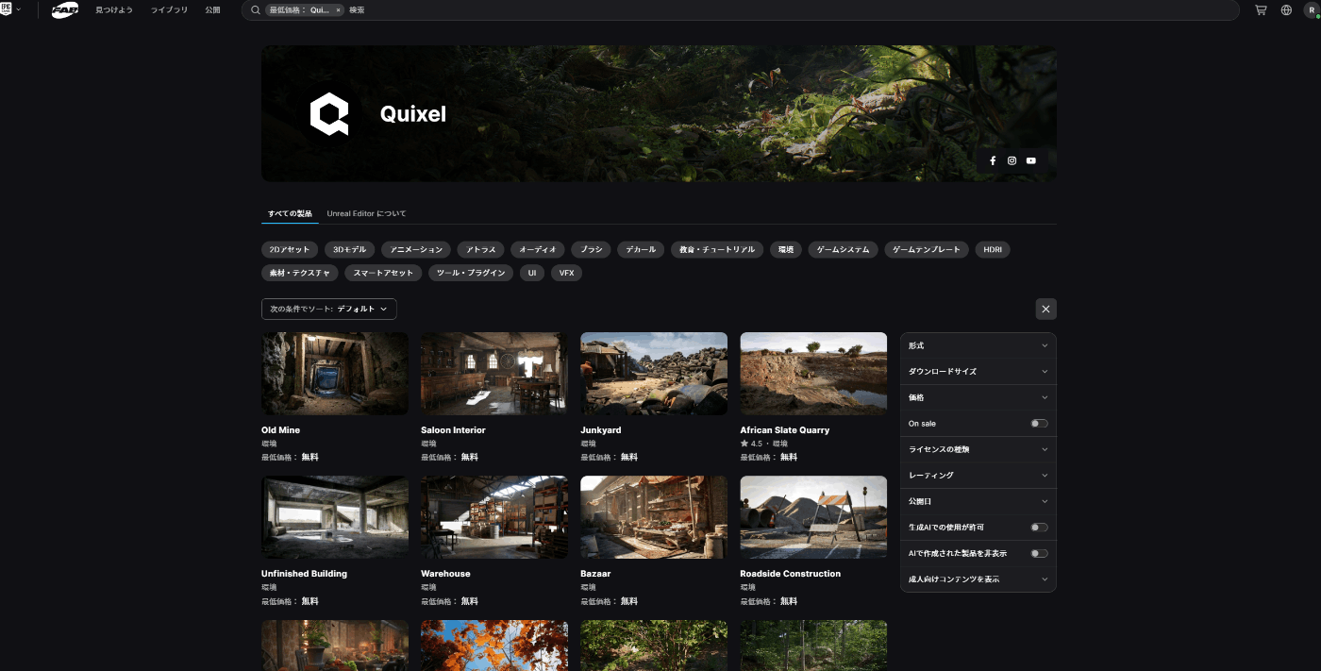Filter by VFX category
This screenshot has height=671, width=1321.
pos(566,273)
